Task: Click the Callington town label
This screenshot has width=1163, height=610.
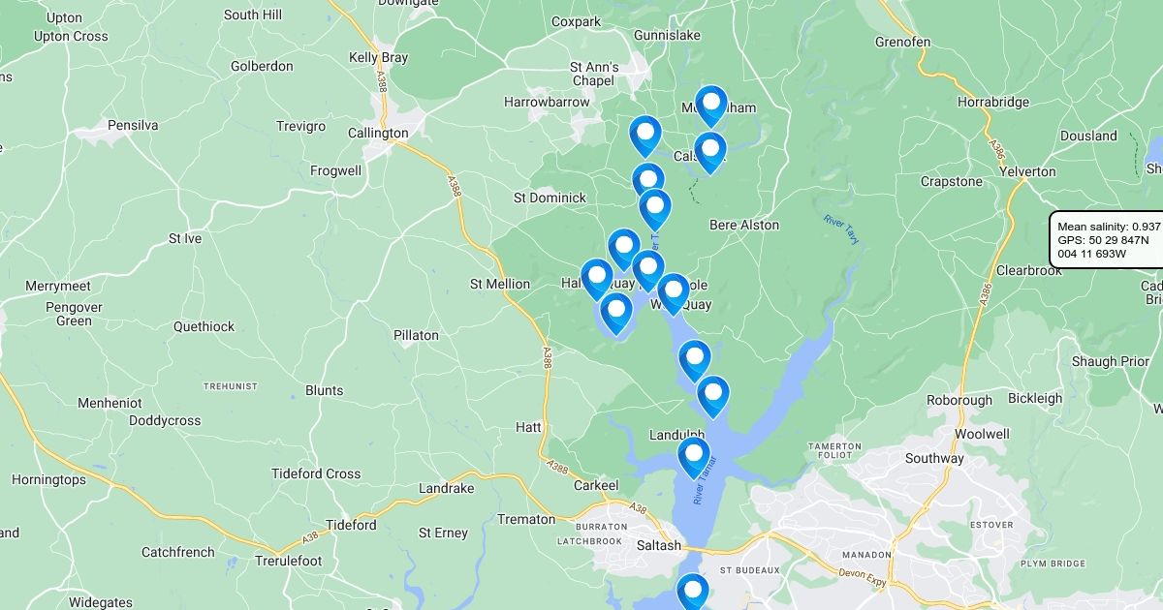Action: click(x=378, y=133)
